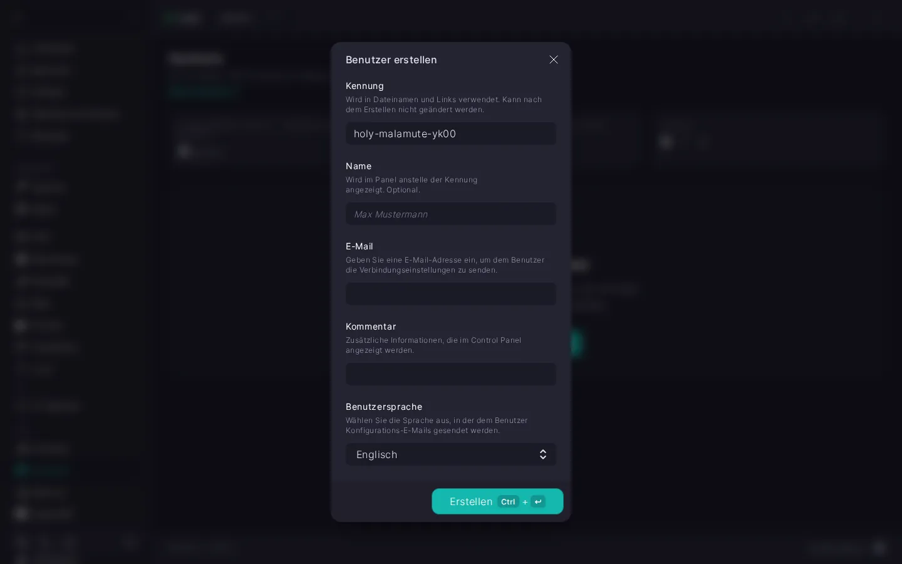Viewport: 902px width, 564px height.
Task: Click the E-Mail label
Action: [360, 246]
